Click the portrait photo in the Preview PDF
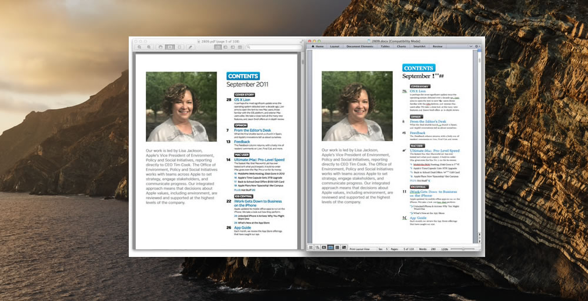 [x=181, y=106]
